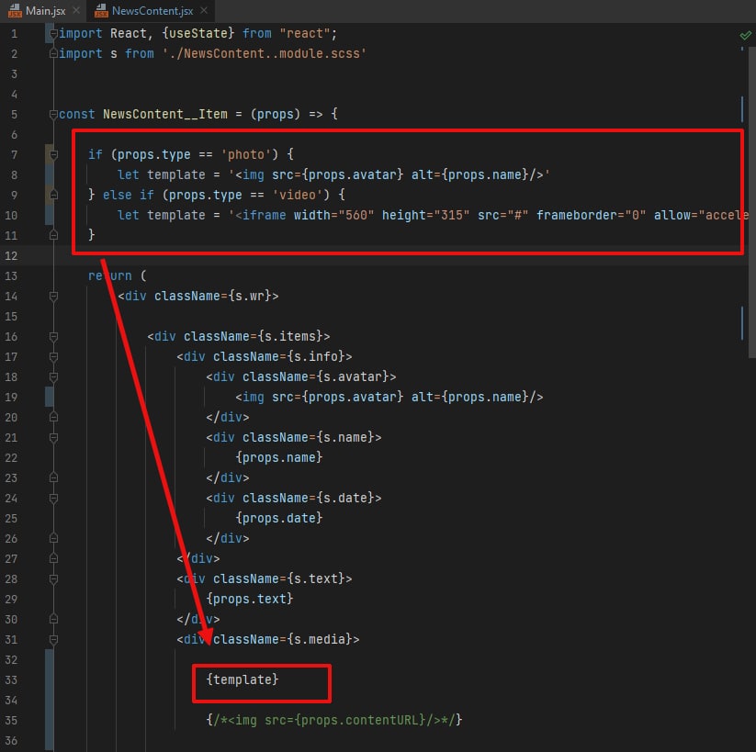Click line number 3 in the gutter

coord(14,73)
